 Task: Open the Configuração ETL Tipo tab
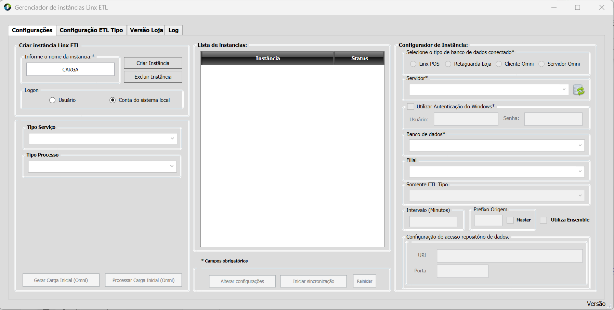click(91, 30)
